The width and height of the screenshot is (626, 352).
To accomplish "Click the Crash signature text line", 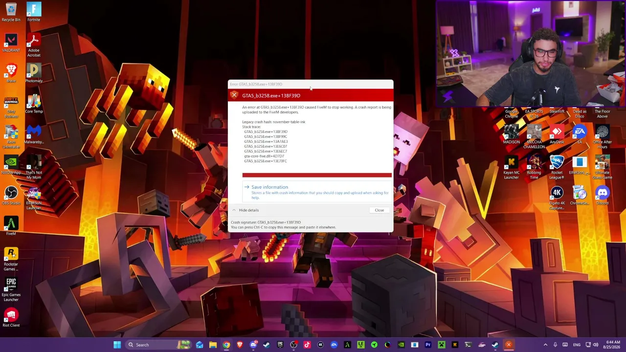I will (x=266, y=222).
